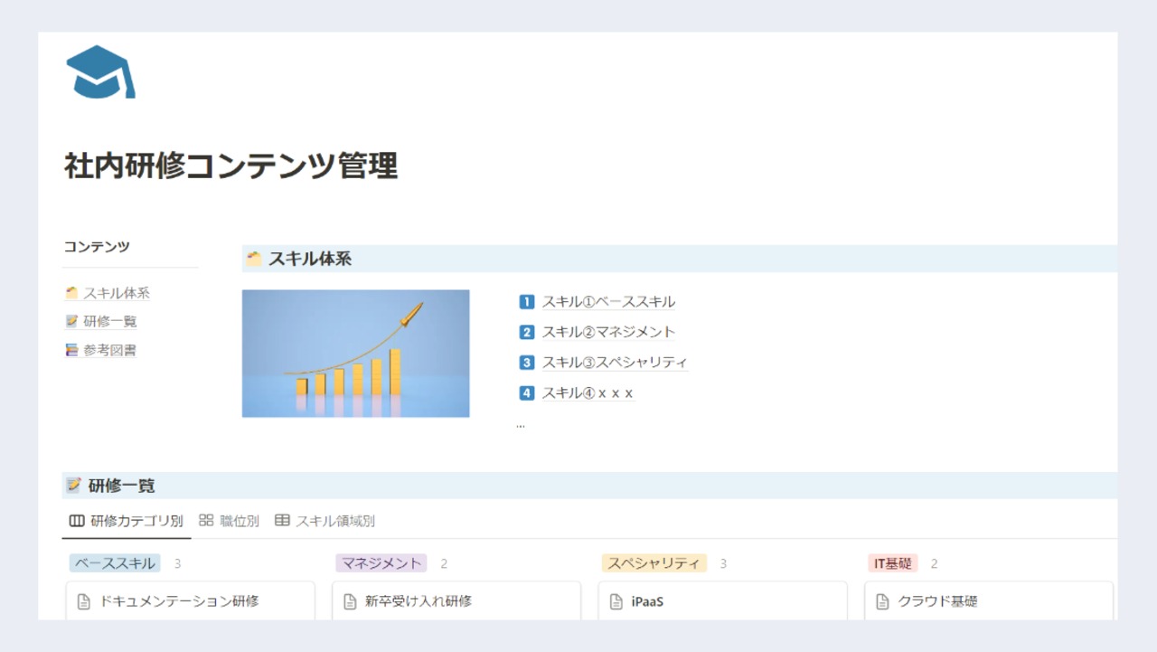1157x652 pixels.
Task: Click the number 3 icon beside スキル③スペシャリティ
Action: point(527,363)
